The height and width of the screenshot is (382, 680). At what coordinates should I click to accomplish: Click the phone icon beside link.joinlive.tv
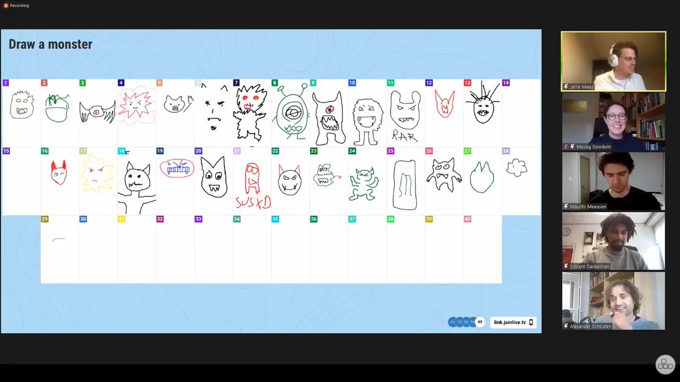pyautogui.click(x=531, y=322)
